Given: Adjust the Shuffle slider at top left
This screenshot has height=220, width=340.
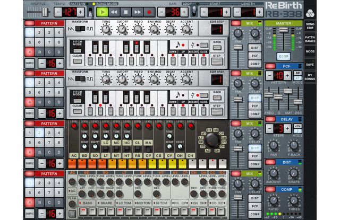Looking at the screenshot, I should click(45, 12).
